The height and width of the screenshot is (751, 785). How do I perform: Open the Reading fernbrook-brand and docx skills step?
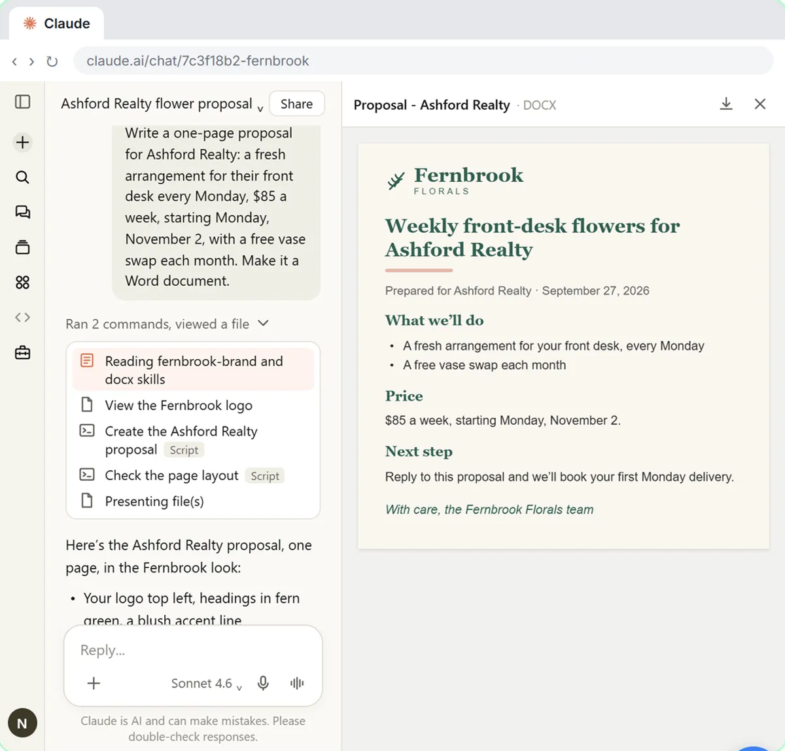(193, 370)
